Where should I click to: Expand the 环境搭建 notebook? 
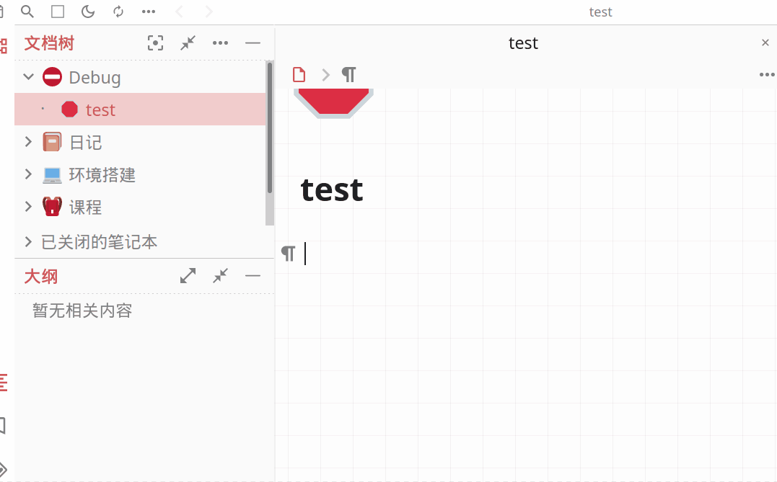pyautogui.click(x=29, y=174)
